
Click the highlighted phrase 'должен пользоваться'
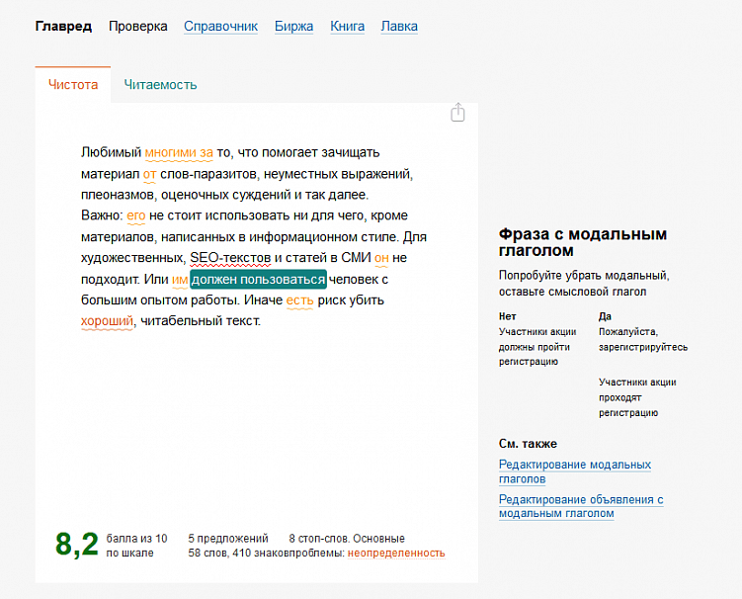coord(258,280)
